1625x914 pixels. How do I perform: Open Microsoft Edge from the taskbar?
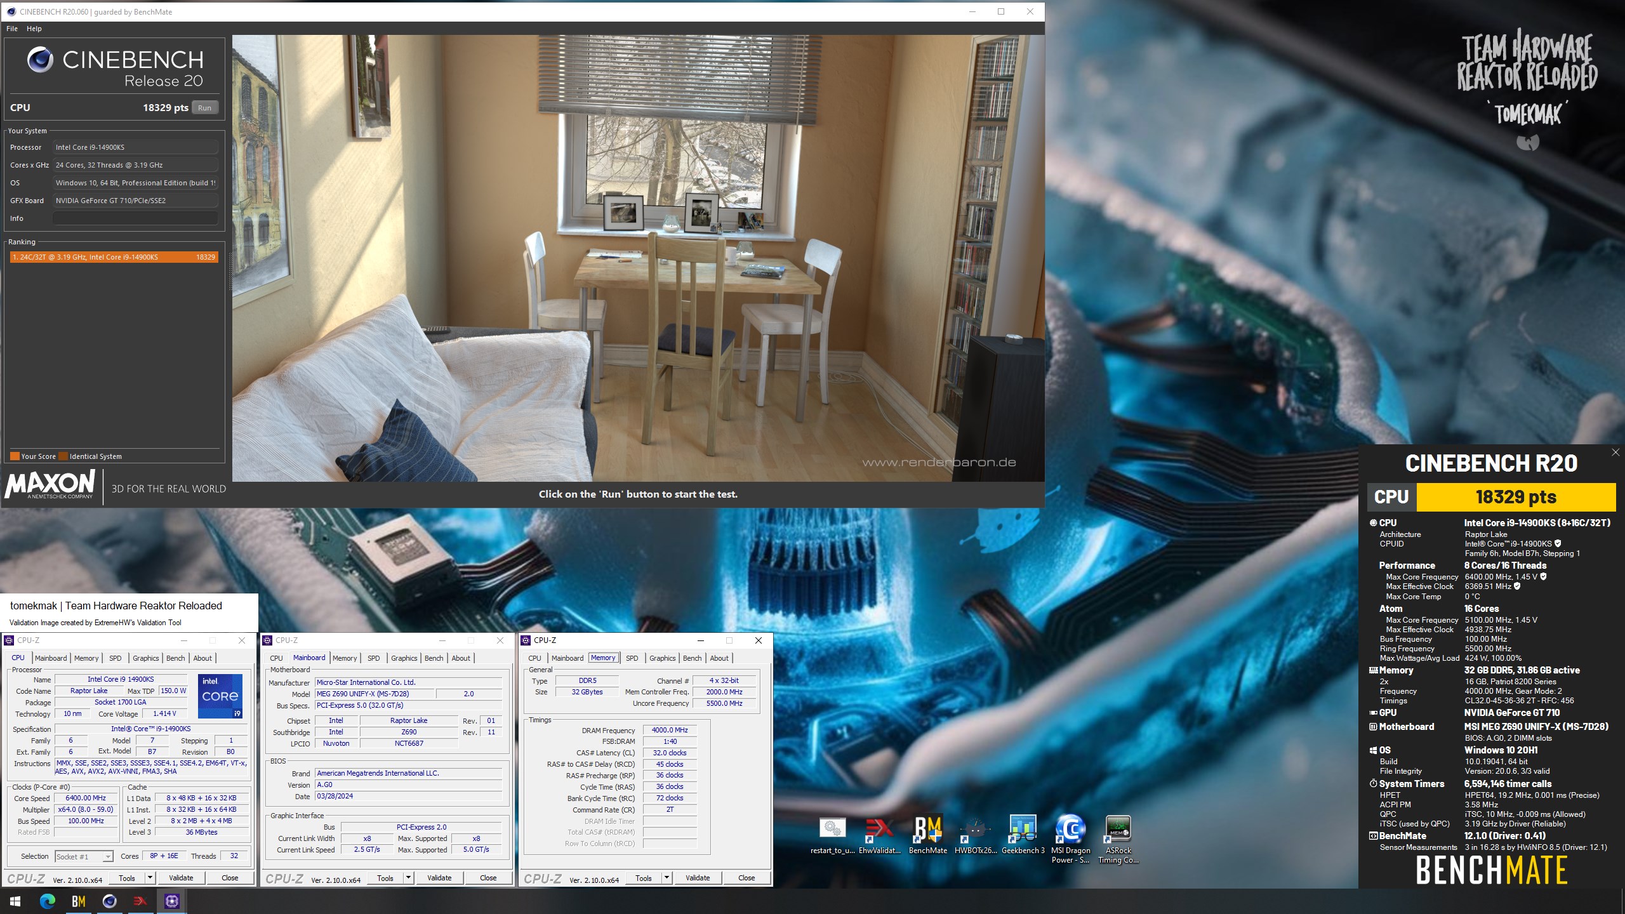[47, 901]
